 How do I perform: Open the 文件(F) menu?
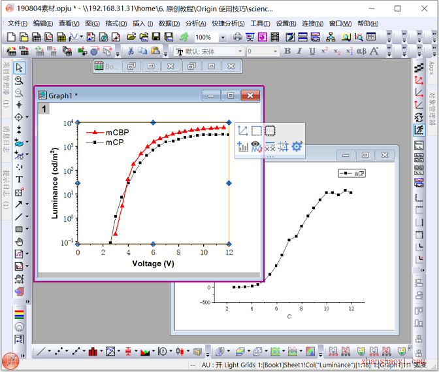(18, 24)
